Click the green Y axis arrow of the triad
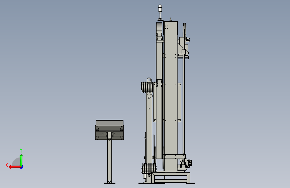The height and width of the screenshot is (188, 290). [21, 160]
